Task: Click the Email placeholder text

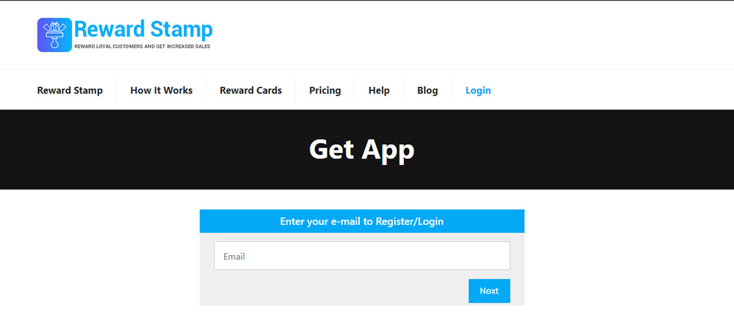Action: pos(234,256)
